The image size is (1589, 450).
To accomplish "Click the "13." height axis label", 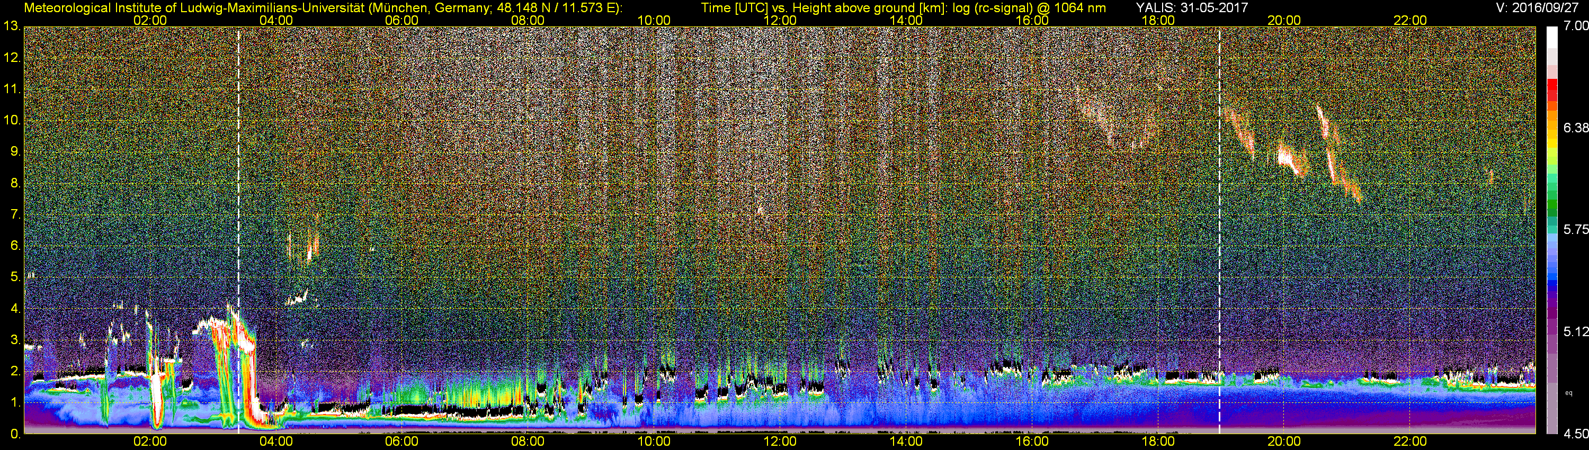I will (12, 26).
